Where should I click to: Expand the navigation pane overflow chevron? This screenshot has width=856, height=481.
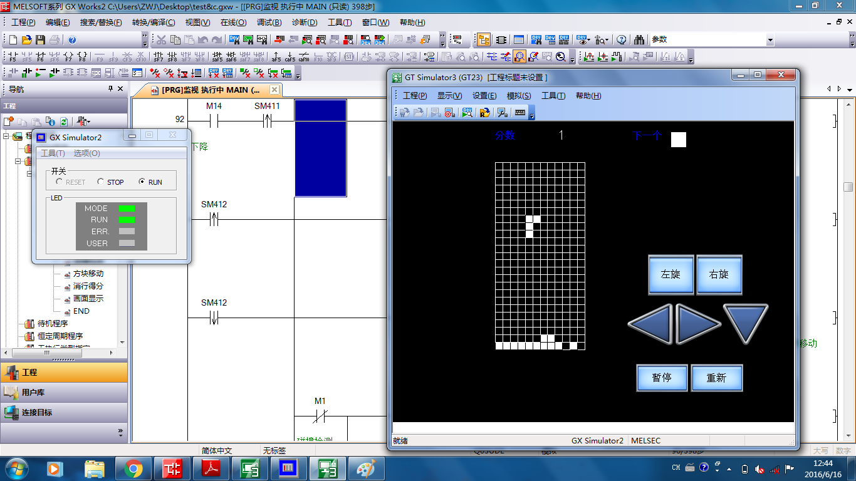[120, 432]
